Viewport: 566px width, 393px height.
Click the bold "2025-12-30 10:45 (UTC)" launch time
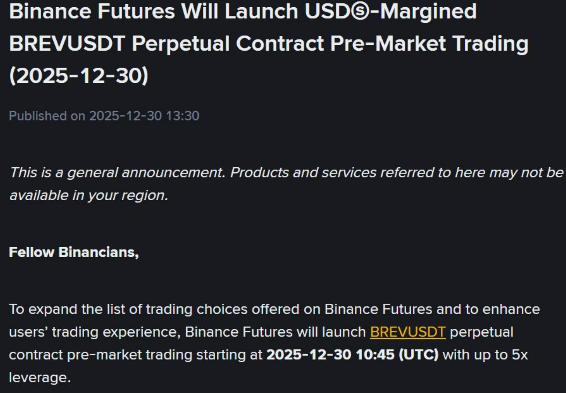(x=352, y=355)
